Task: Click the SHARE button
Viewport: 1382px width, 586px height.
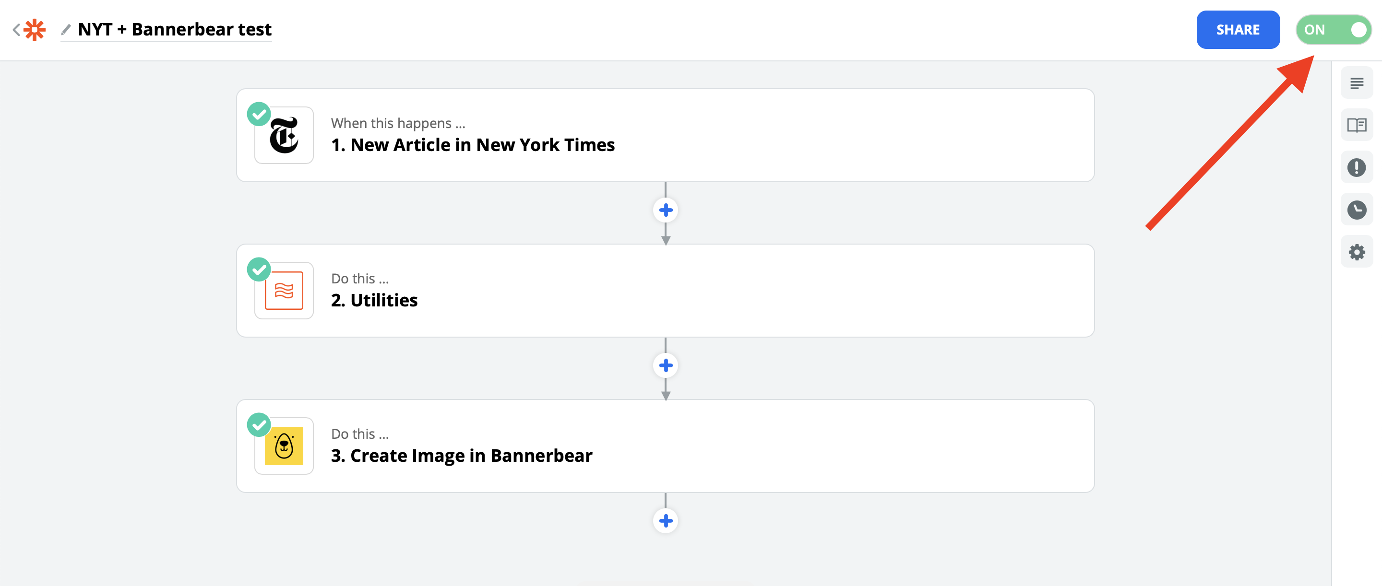Action: [x=1238, y=29]
